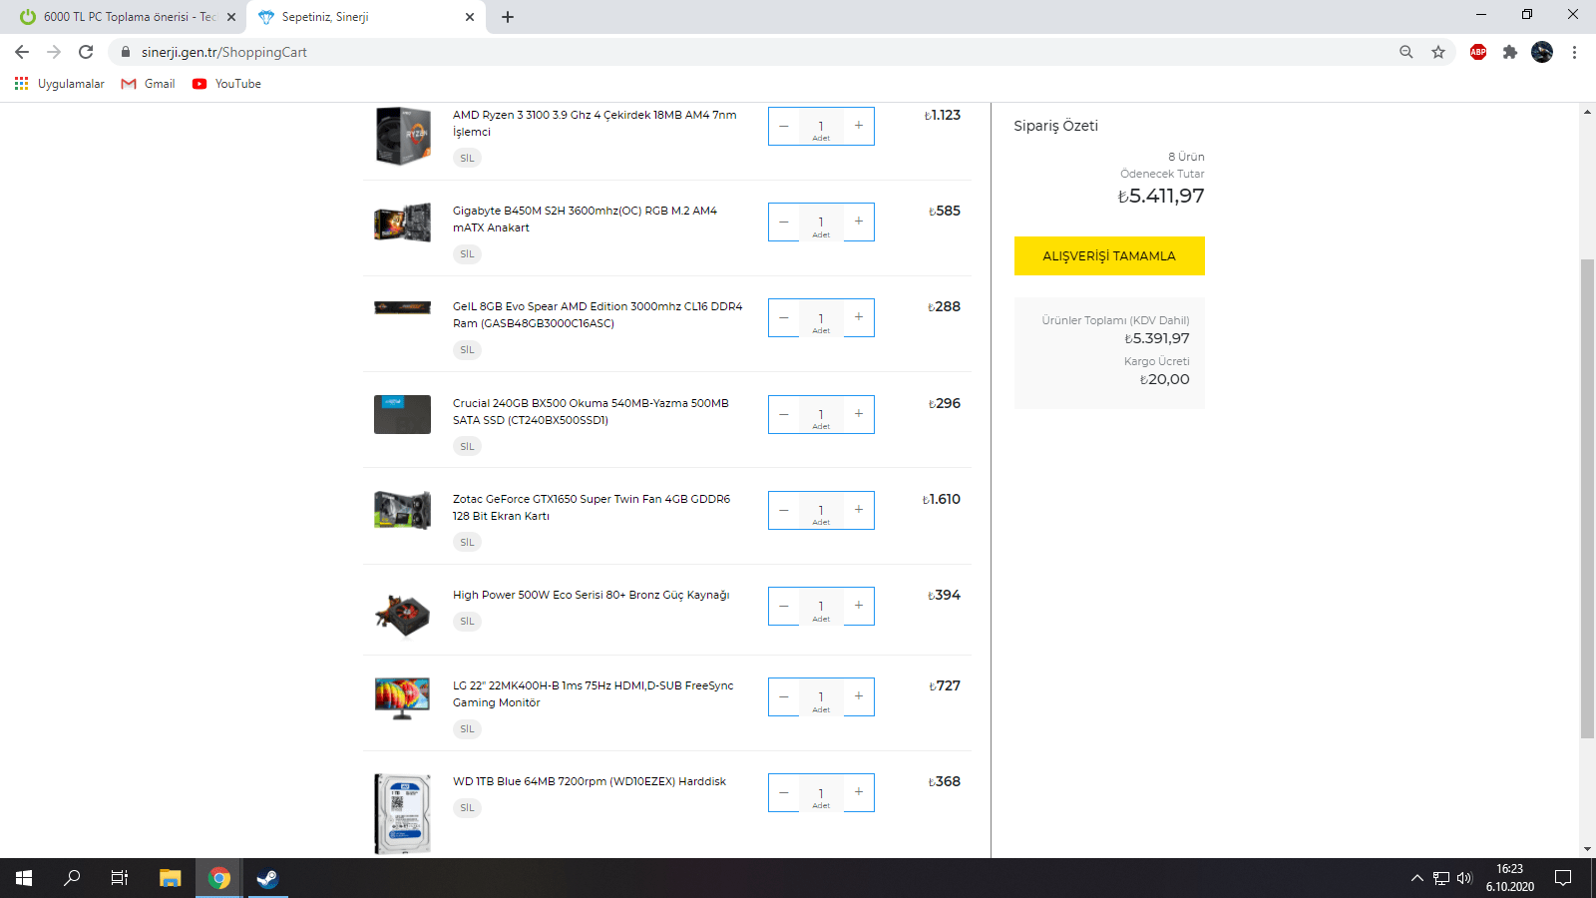Open the YouTube bookmark

[226, 84]
